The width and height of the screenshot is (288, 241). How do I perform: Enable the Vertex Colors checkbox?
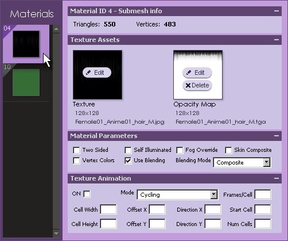click(x=76, y=160)
